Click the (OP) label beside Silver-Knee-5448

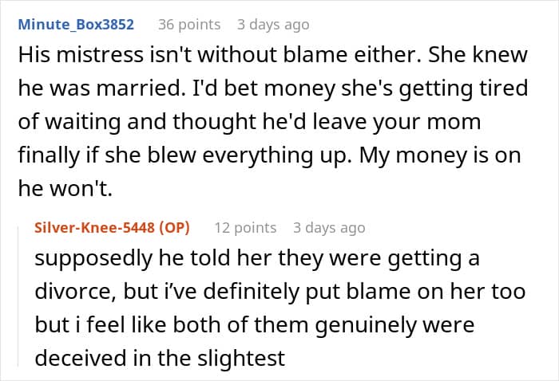(173, 228)
